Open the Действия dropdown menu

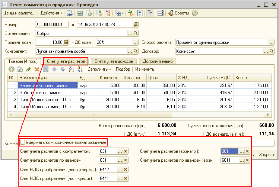[51, 13]
